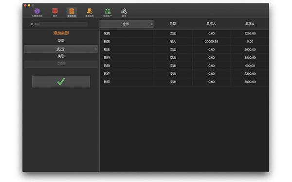Select the 购物 category row
The height and width of the screenshot is (182, 292).
click(184, 66)
